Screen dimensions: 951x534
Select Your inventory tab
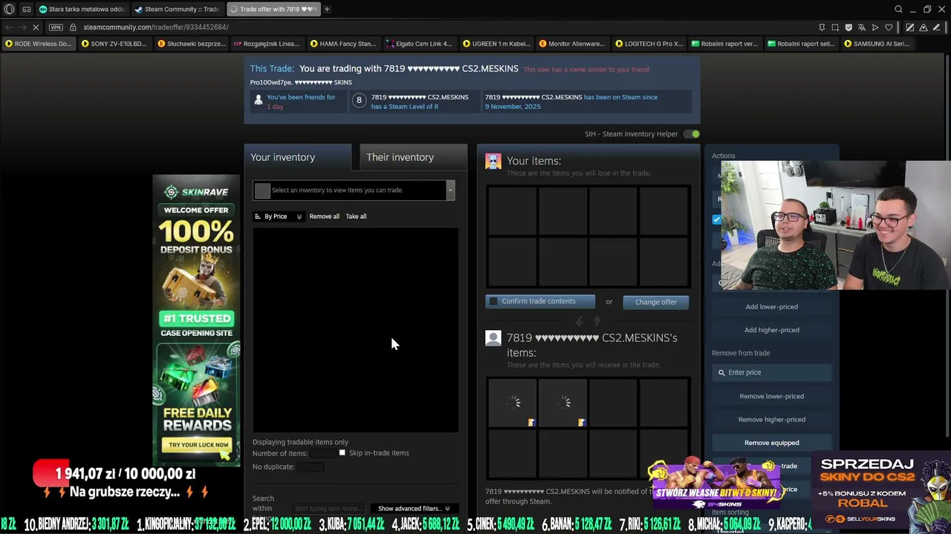point(297,157)
